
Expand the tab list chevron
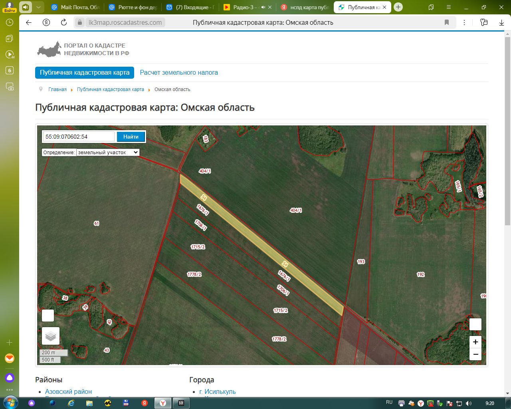point(38,7)
